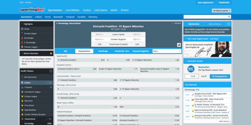The height and width of the screenshot is (125, 251).
Task: Toggle star for FC Bayern München 1.25
Action: click(x=121, y=89)
